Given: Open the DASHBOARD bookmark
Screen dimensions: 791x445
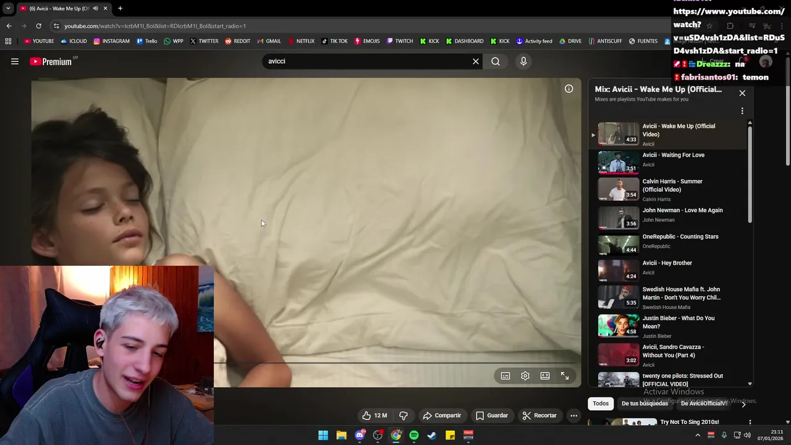Looking at the screenshot, I should (463, 41).
